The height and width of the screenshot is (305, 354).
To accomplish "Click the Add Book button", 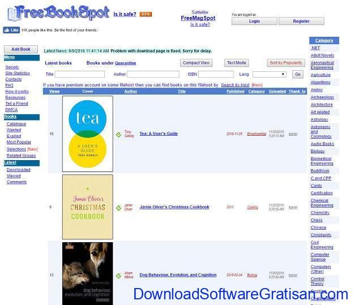I will click(21, 49).
